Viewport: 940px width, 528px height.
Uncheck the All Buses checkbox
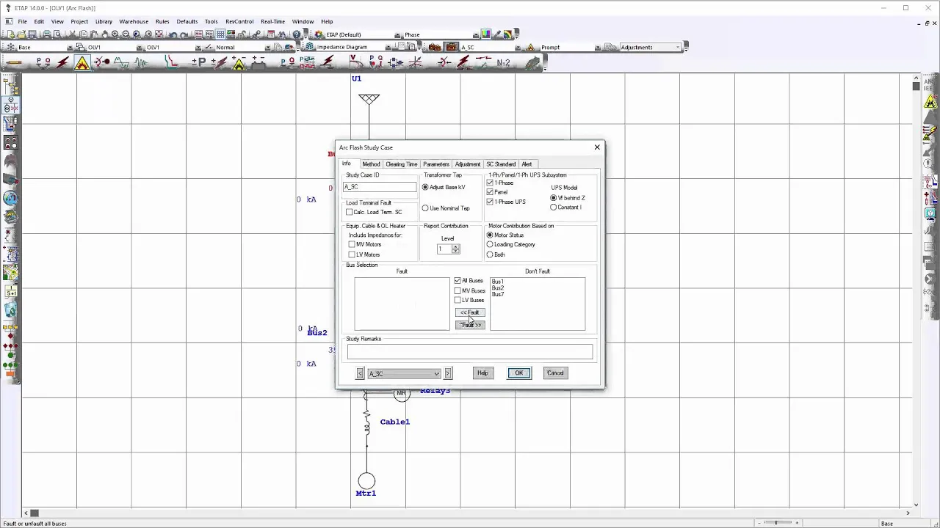click(x=458, y=281)
